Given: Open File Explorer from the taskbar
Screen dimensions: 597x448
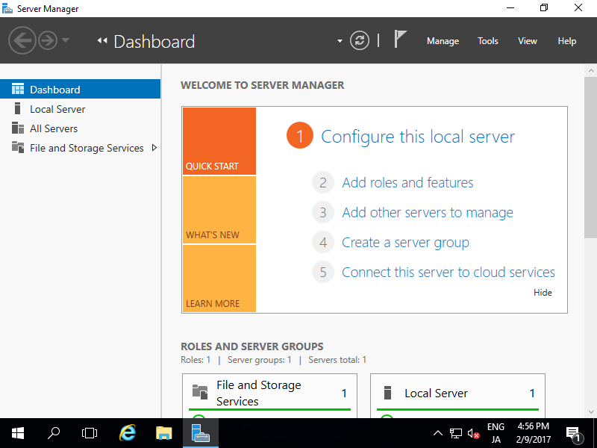Looking at the screenshot, I should [163, 433].
